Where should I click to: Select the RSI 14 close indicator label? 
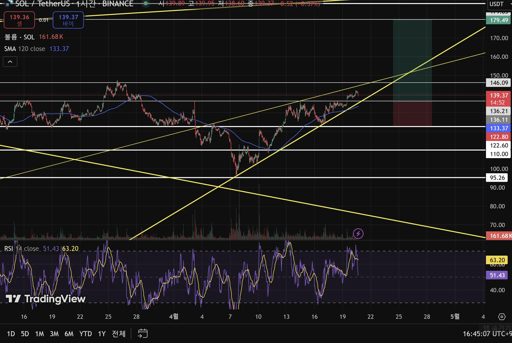click(22, 249)
